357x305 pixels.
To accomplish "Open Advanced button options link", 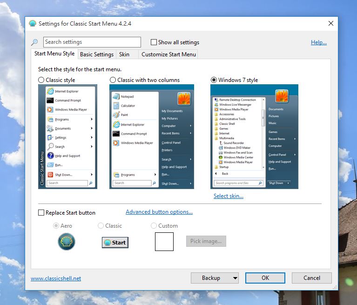I will (x=159, y=212).
